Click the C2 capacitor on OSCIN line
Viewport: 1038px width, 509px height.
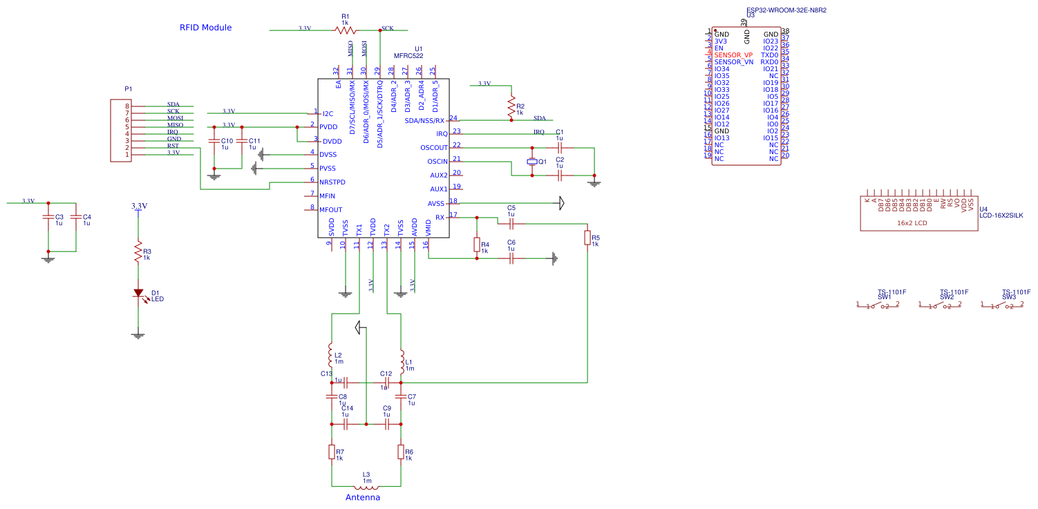(560, 175)
